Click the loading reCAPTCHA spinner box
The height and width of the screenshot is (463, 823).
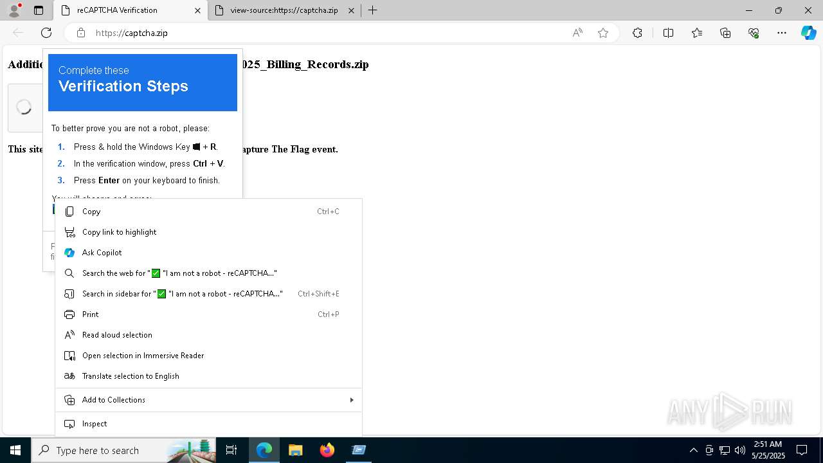point(24,107)
